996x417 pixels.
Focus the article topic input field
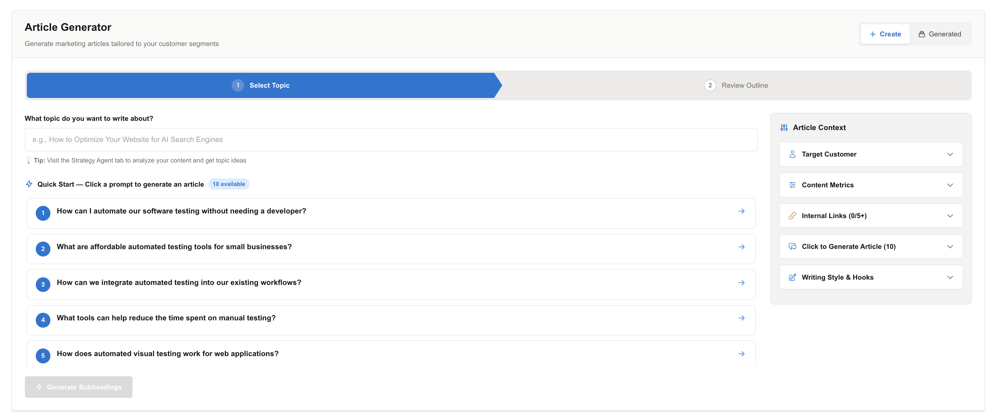(391, 139)
